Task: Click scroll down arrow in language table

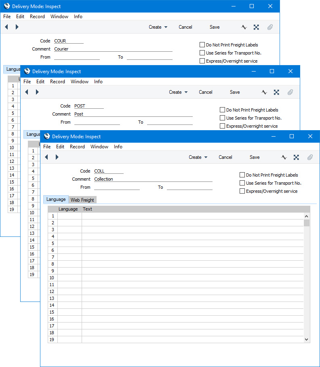Action: [x=306, y=340]
